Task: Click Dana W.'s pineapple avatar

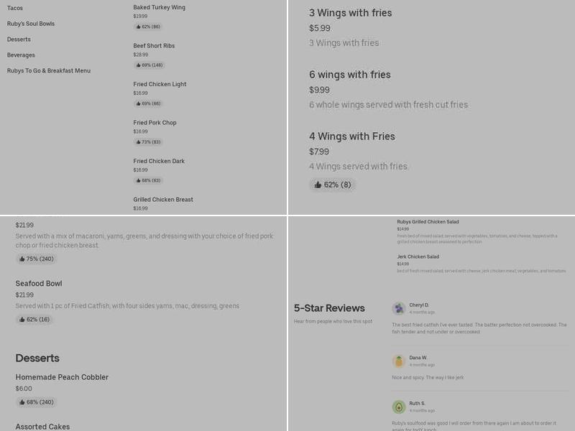Action: point(399,361)
